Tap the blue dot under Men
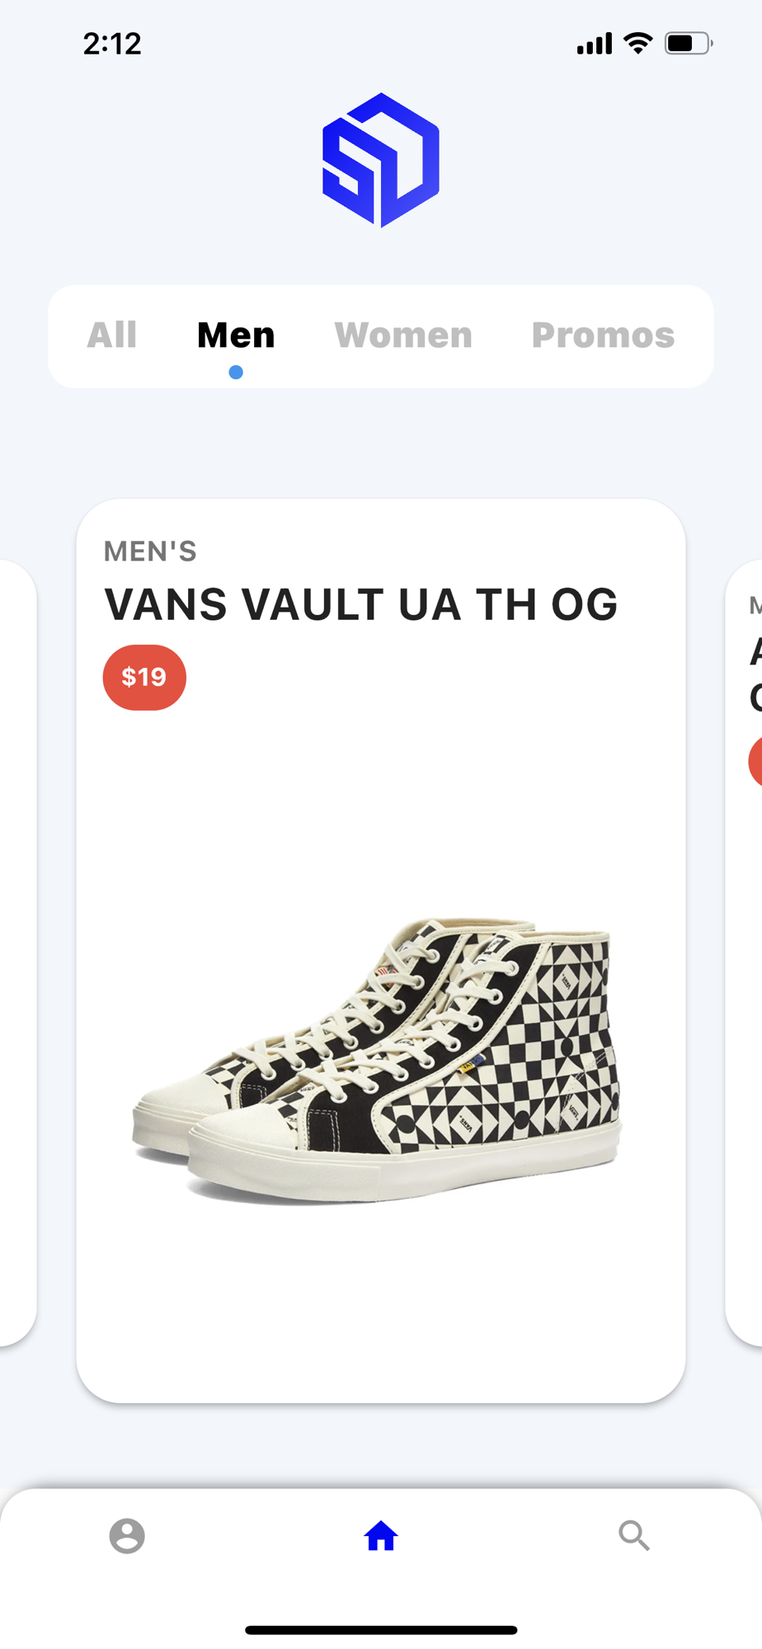 [x=236, y=373]
